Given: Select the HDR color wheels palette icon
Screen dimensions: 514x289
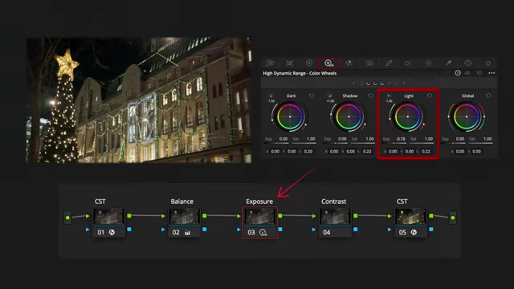Looking at the screenshot, I should click(328, 63).
